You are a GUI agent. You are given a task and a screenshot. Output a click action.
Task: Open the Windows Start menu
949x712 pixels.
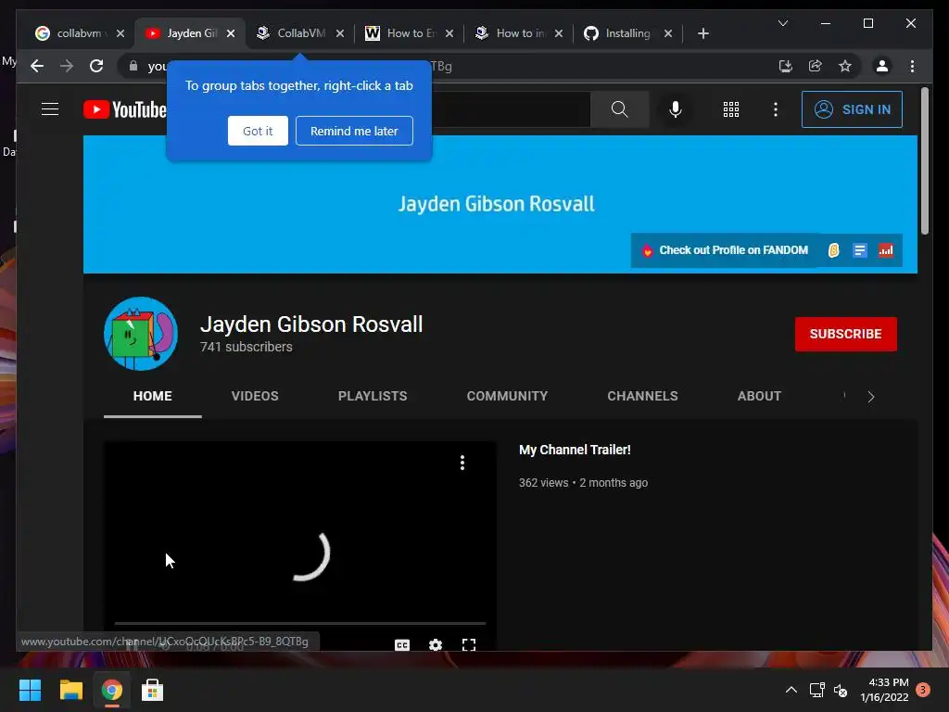tap(30, 690)
